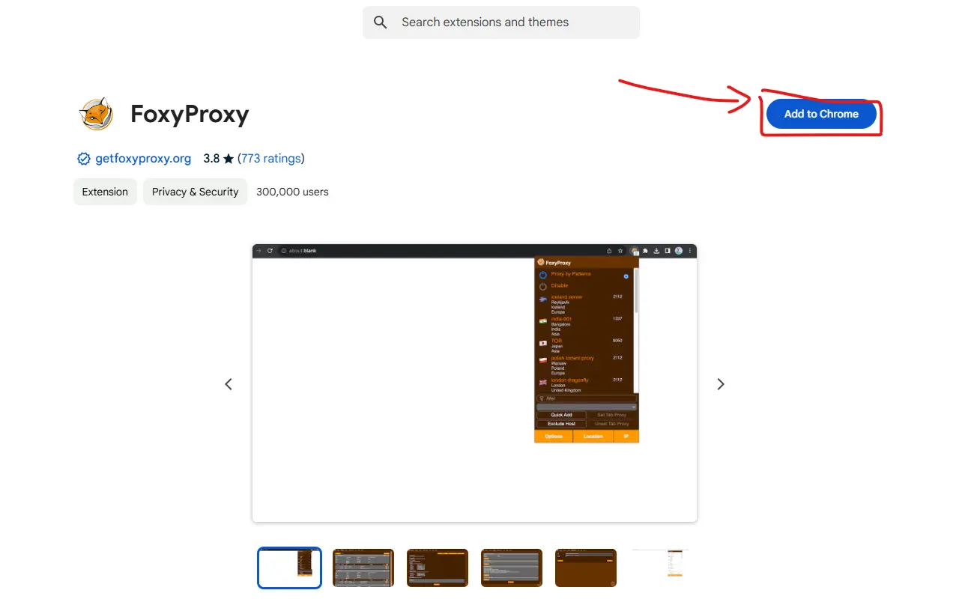Image resolution: width=971 pixels, height=611 pixels.
Task: Select the first highlighted screenshot thumbnail
Action: tap(289, 568)
